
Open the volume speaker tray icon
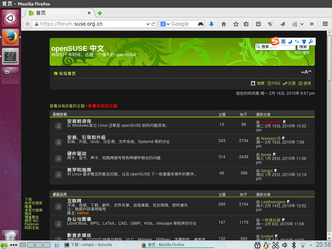285,245
